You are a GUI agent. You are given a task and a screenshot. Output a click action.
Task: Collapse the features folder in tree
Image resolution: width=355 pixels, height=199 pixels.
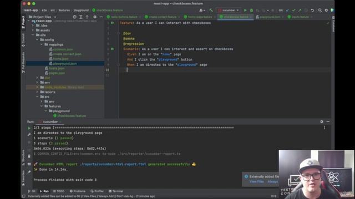click(x=42, y=106)
